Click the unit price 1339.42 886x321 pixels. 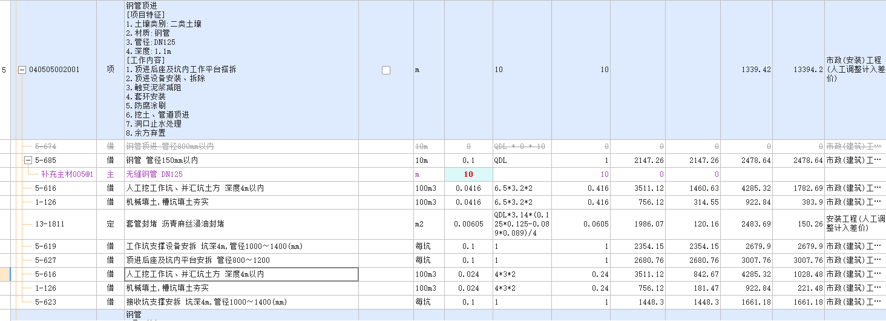coord(756,70)
